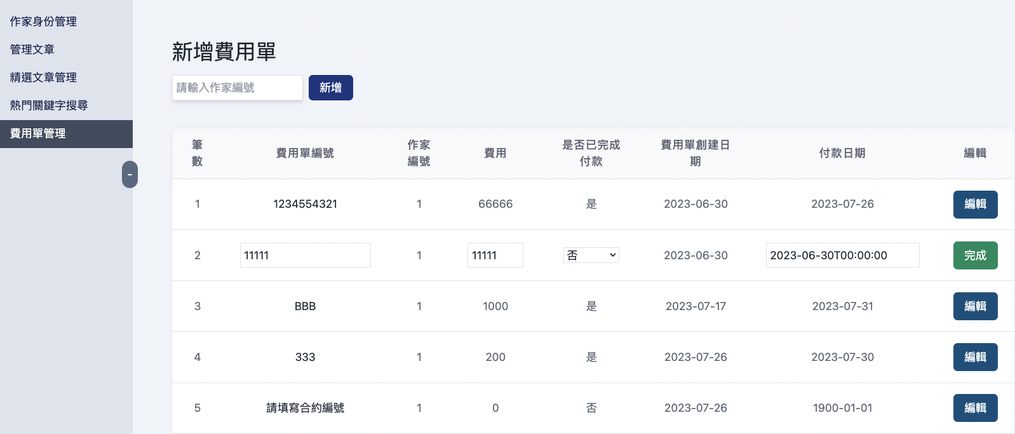
Task: Click the 費用單編號 column header
Action: tap(305, 153)
